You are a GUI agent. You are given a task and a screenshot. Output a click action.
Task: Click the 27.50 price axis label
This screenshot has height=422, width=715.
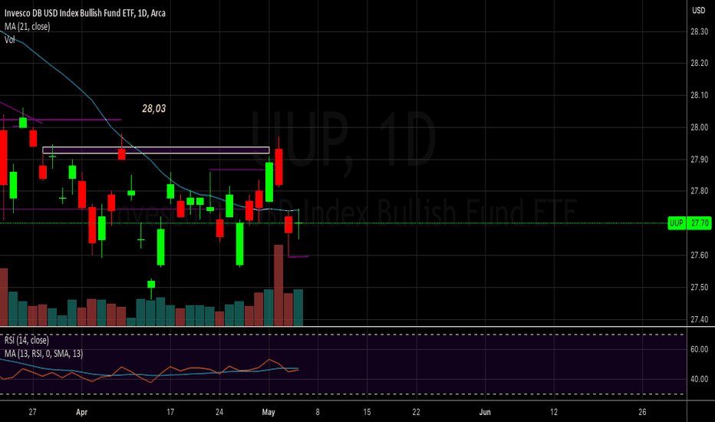(699, 287)
